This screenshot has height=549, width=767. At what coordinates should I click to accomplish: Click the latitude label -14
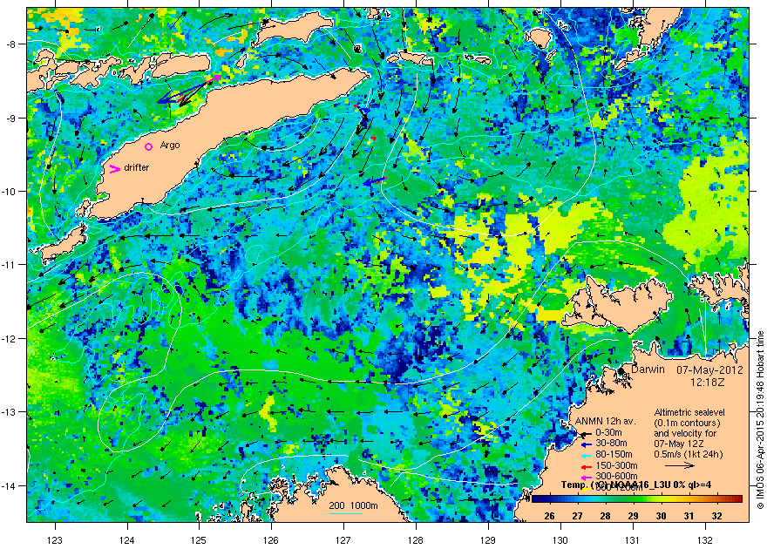coord(10,485)
